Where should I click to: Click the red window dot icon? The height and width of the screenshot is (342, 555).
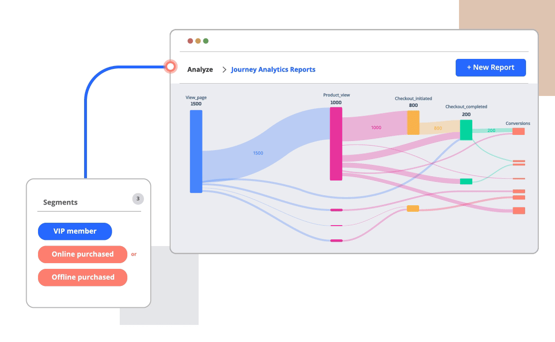coord(189,41)
